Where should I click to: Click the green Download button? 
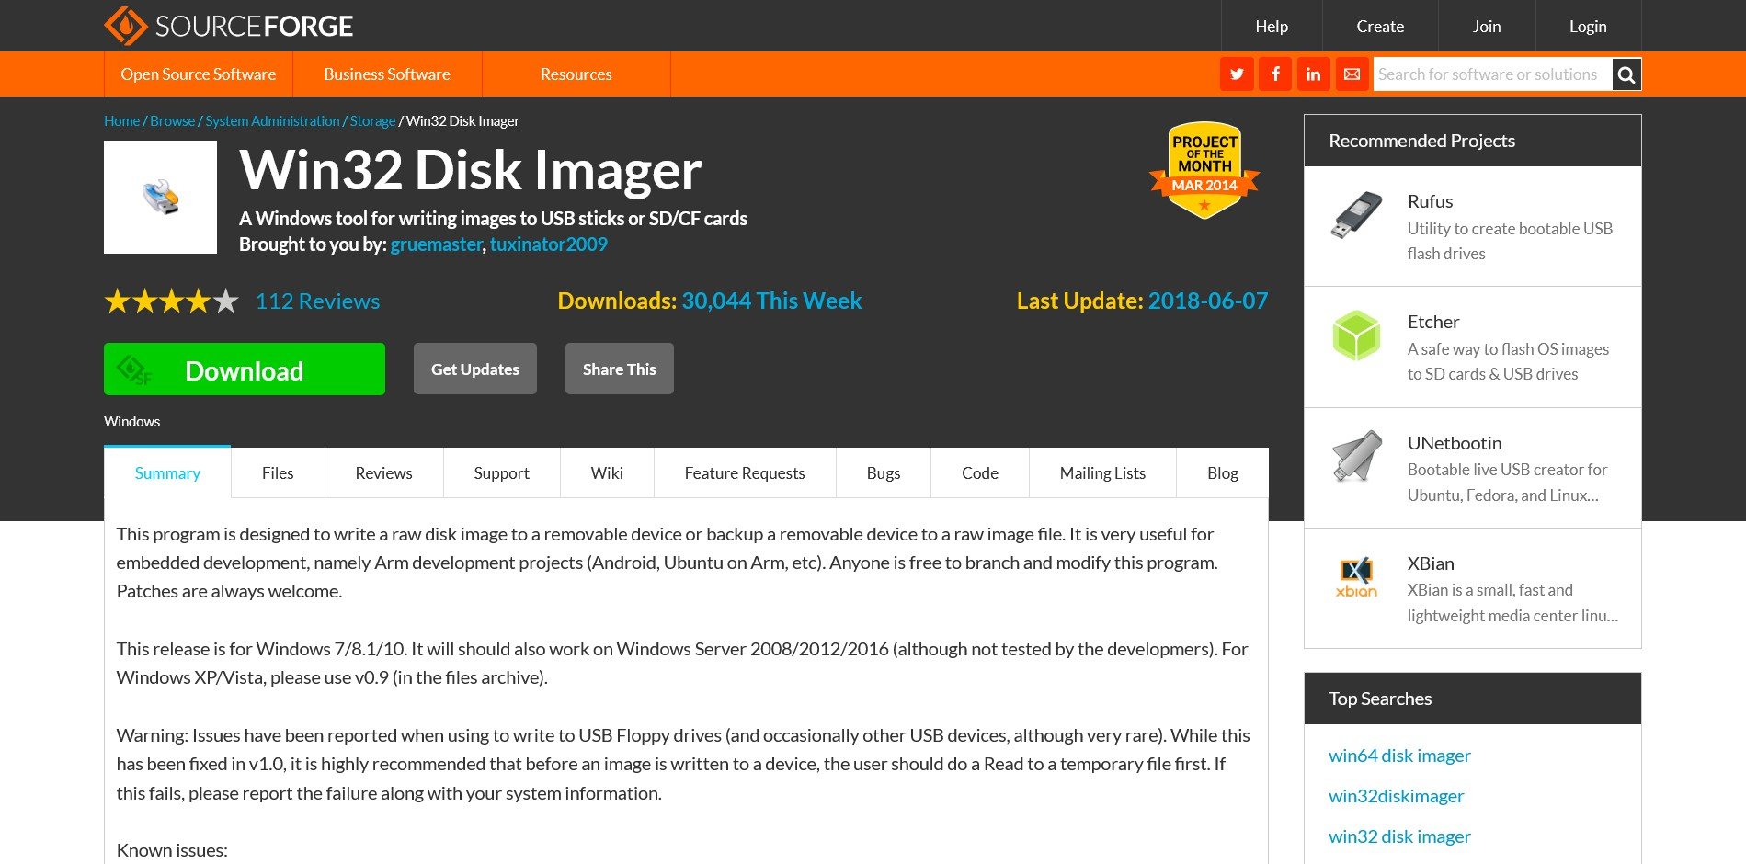tap(245, 369)
